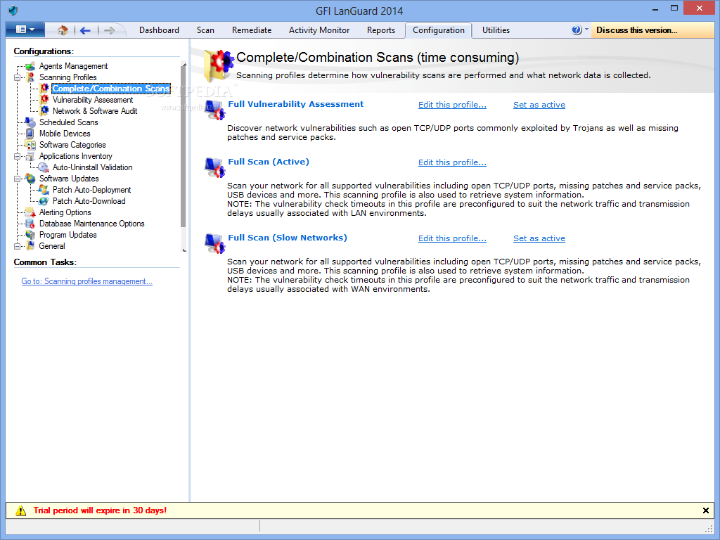Click the Database Maintenance Options icon
The width and height of the screenshot is (720, 540).
pyautogui.click(x=30, y=224)
